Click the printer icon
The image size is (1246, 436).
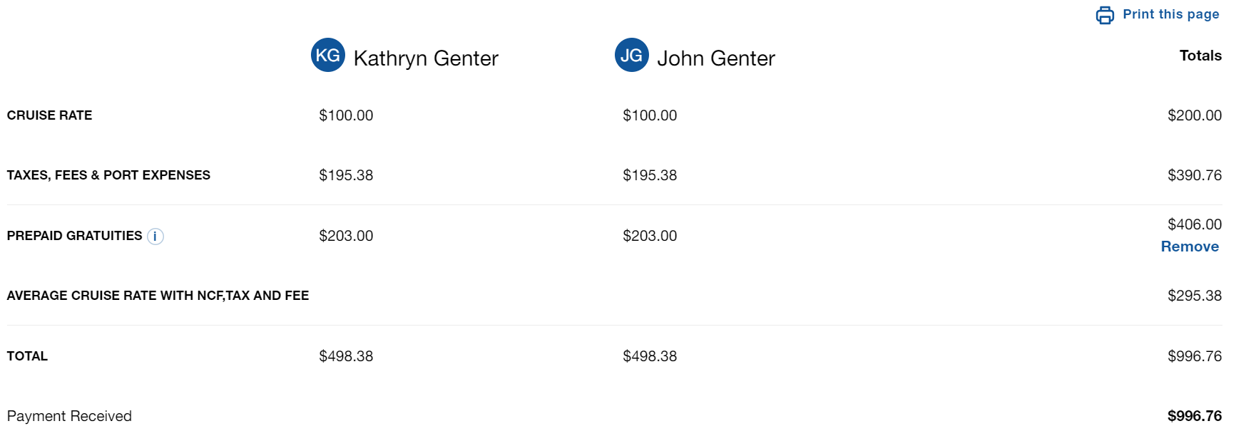click(x=1105, y=15)
